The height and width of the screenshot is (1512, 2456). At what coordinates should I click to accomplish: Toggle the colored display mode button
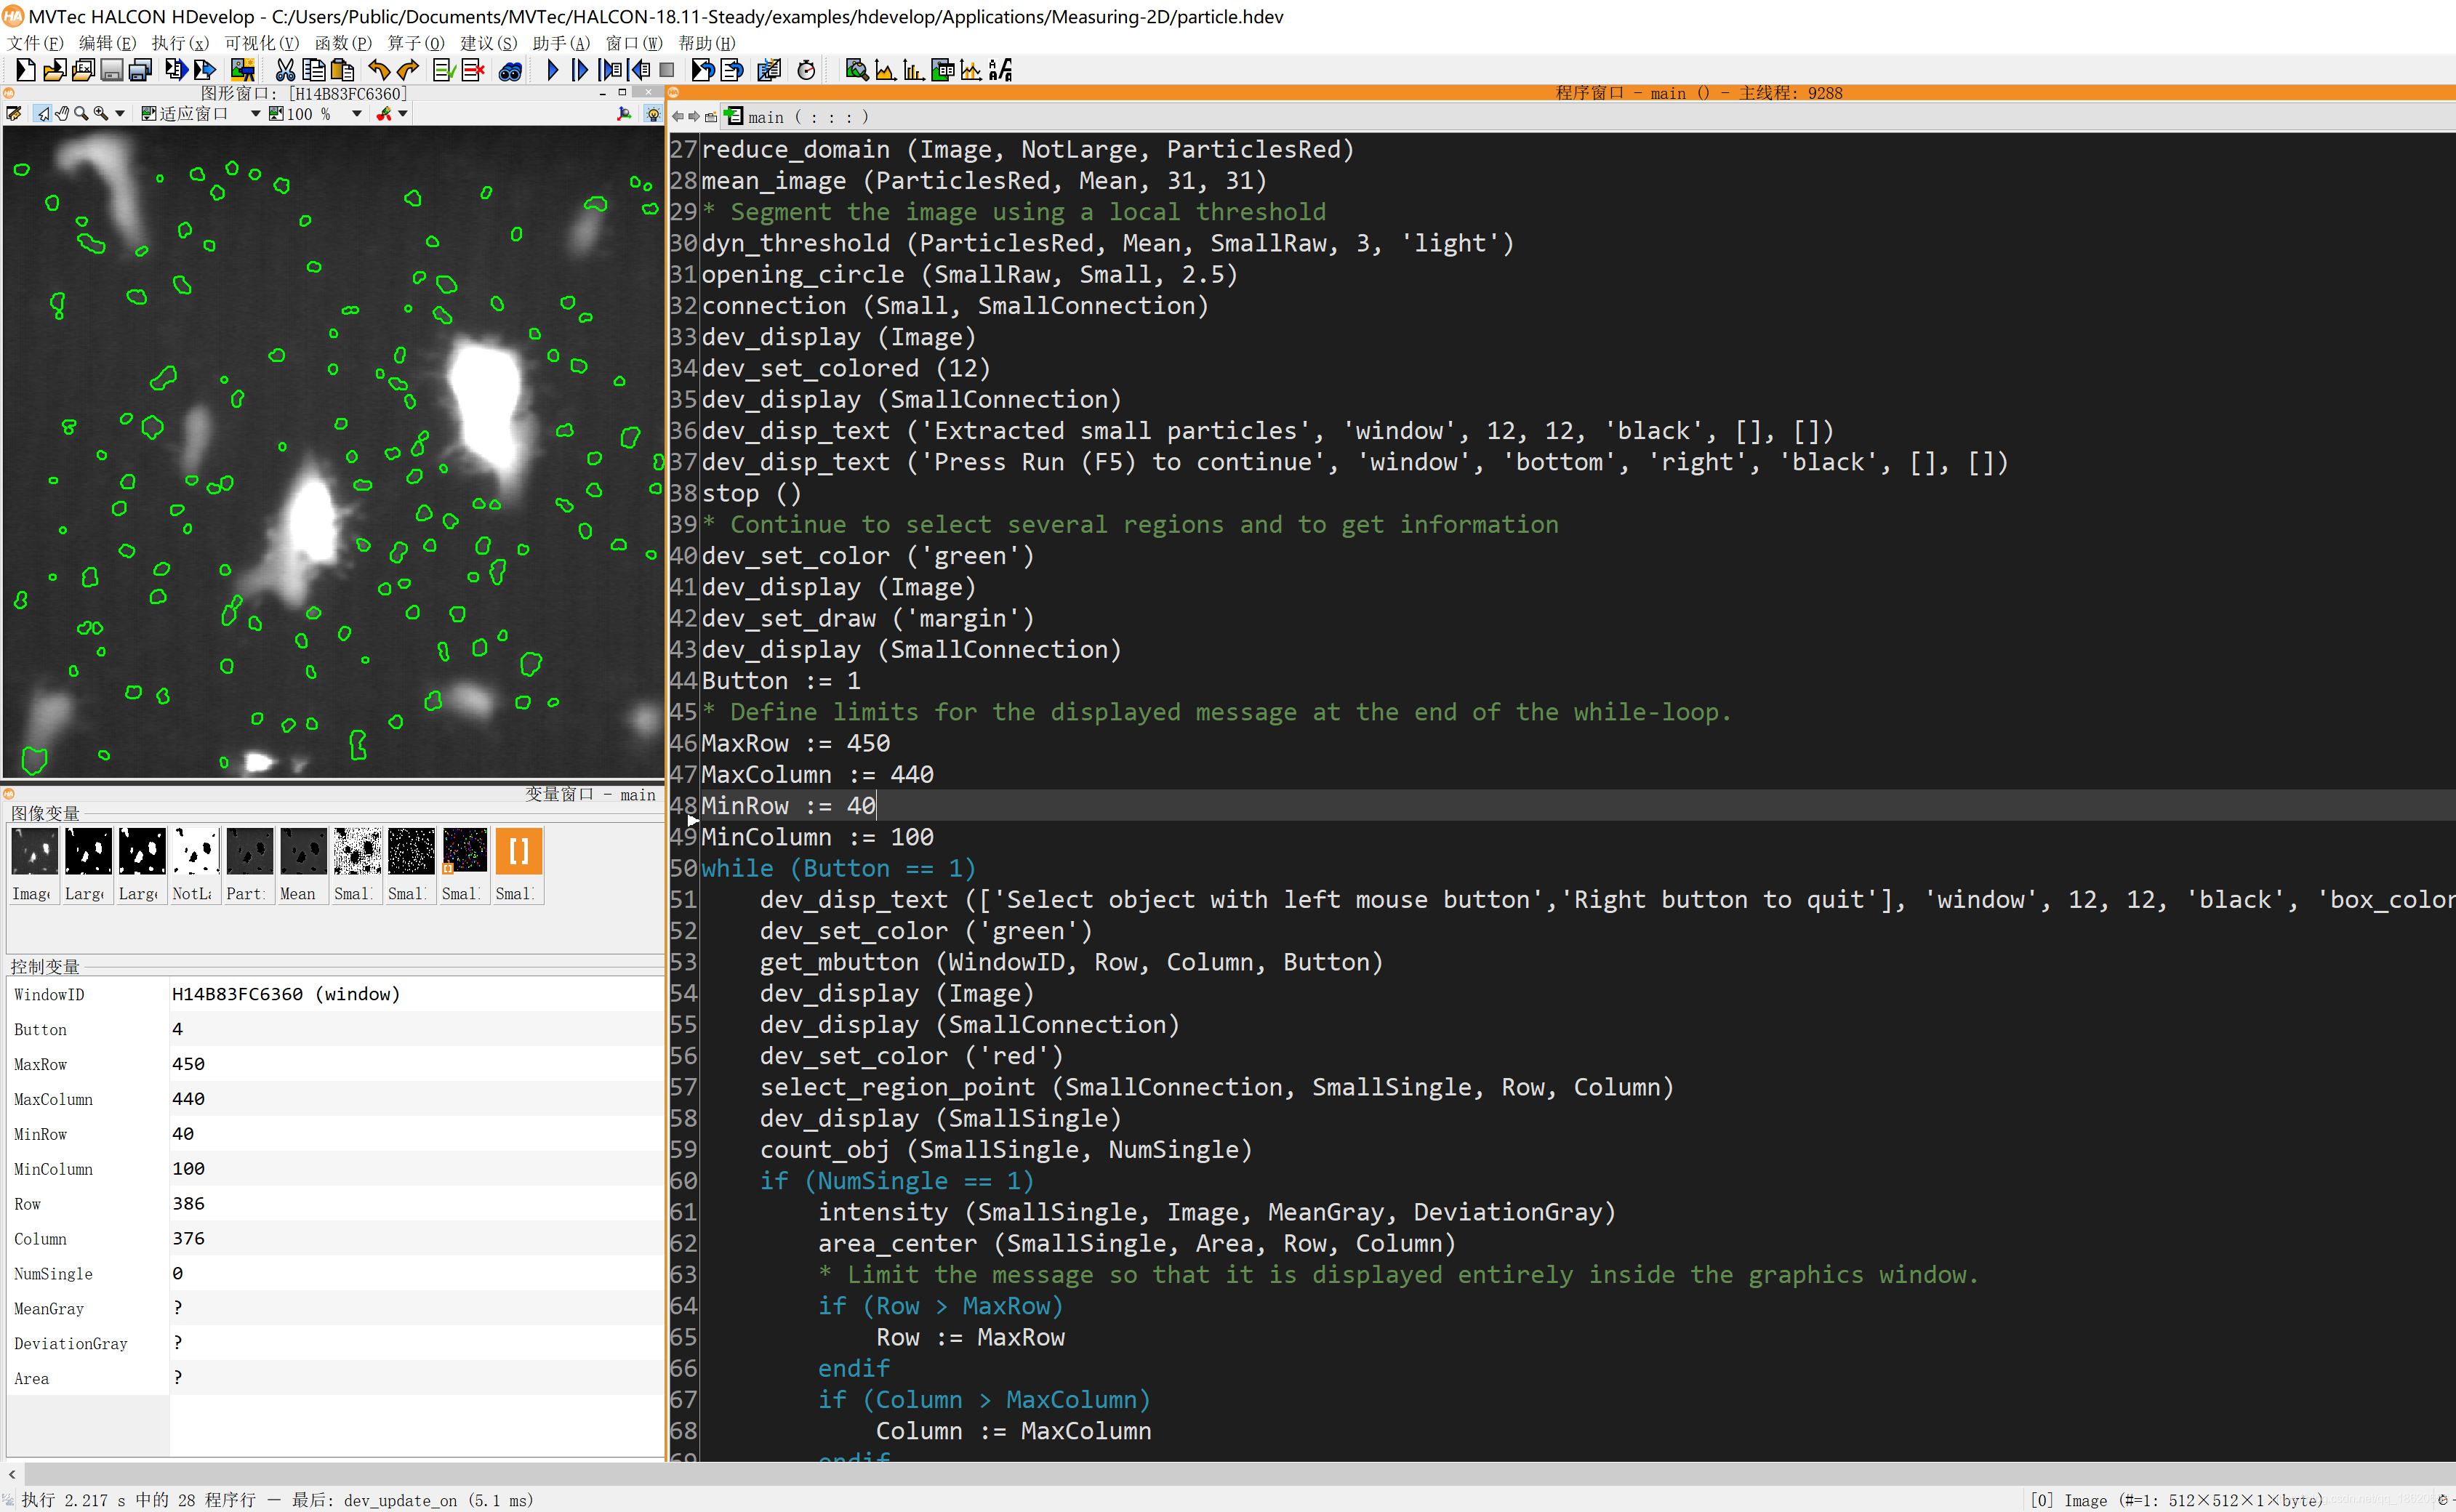point(382,114)
